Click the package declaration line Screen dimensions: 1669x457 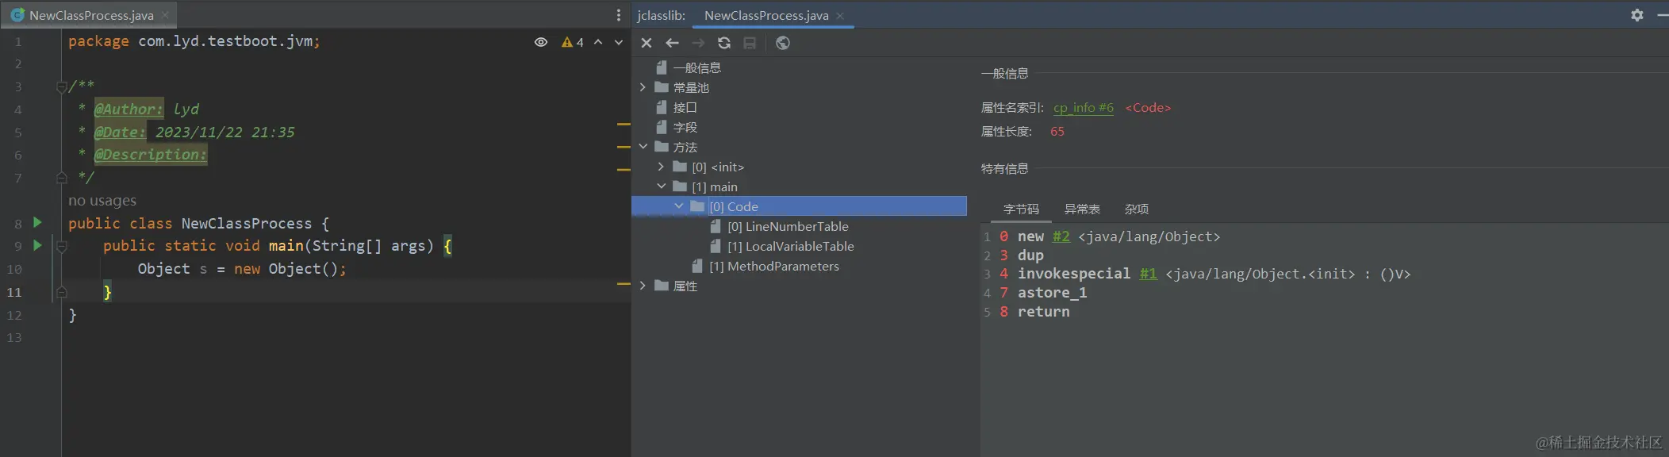194,41
